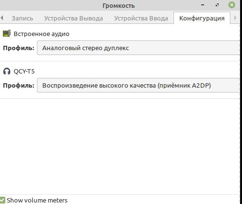Open the Аналоговый стерео дуплекс profile dropdown
The height and width of the screenshot is (204, 242).
coord(138,48)
